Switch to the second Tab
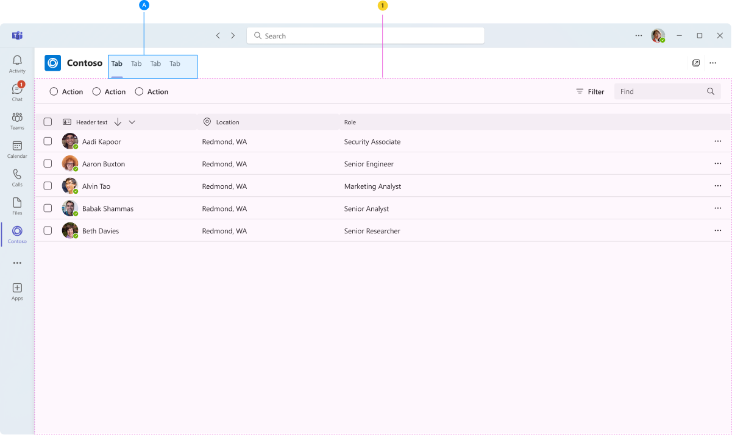Viewport: 732px width, 435px height. [x=136, y=64]
